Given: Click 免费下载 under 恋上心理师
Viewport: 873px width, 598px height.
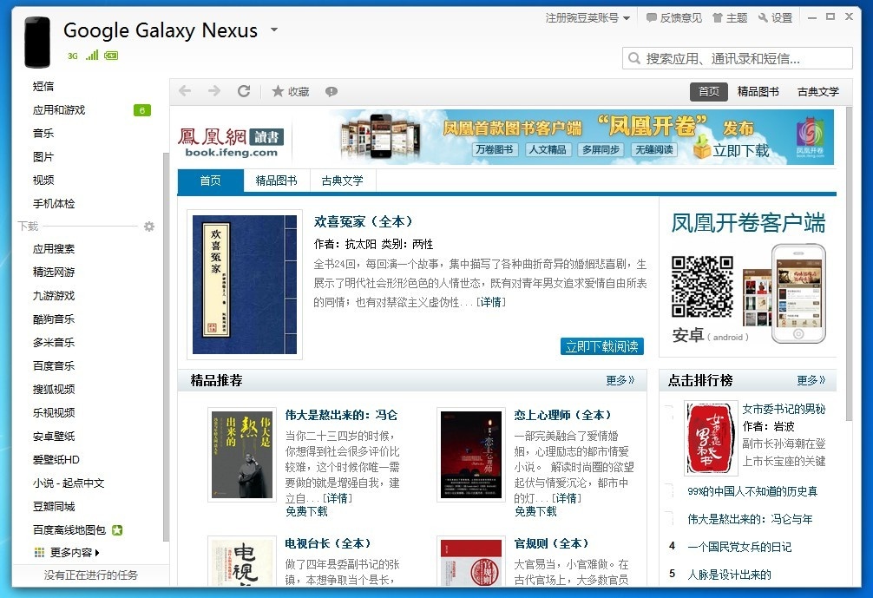Looking at the screenshot, I should point(535,511).
